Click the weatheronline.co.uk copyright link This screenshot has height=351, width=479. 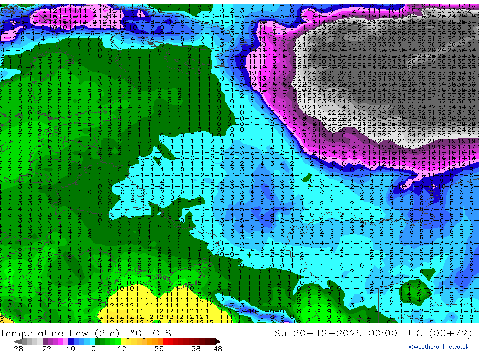pos(439,346)
